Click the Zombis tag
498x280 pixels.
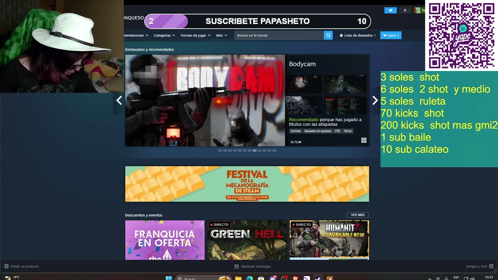coord(296,131)
